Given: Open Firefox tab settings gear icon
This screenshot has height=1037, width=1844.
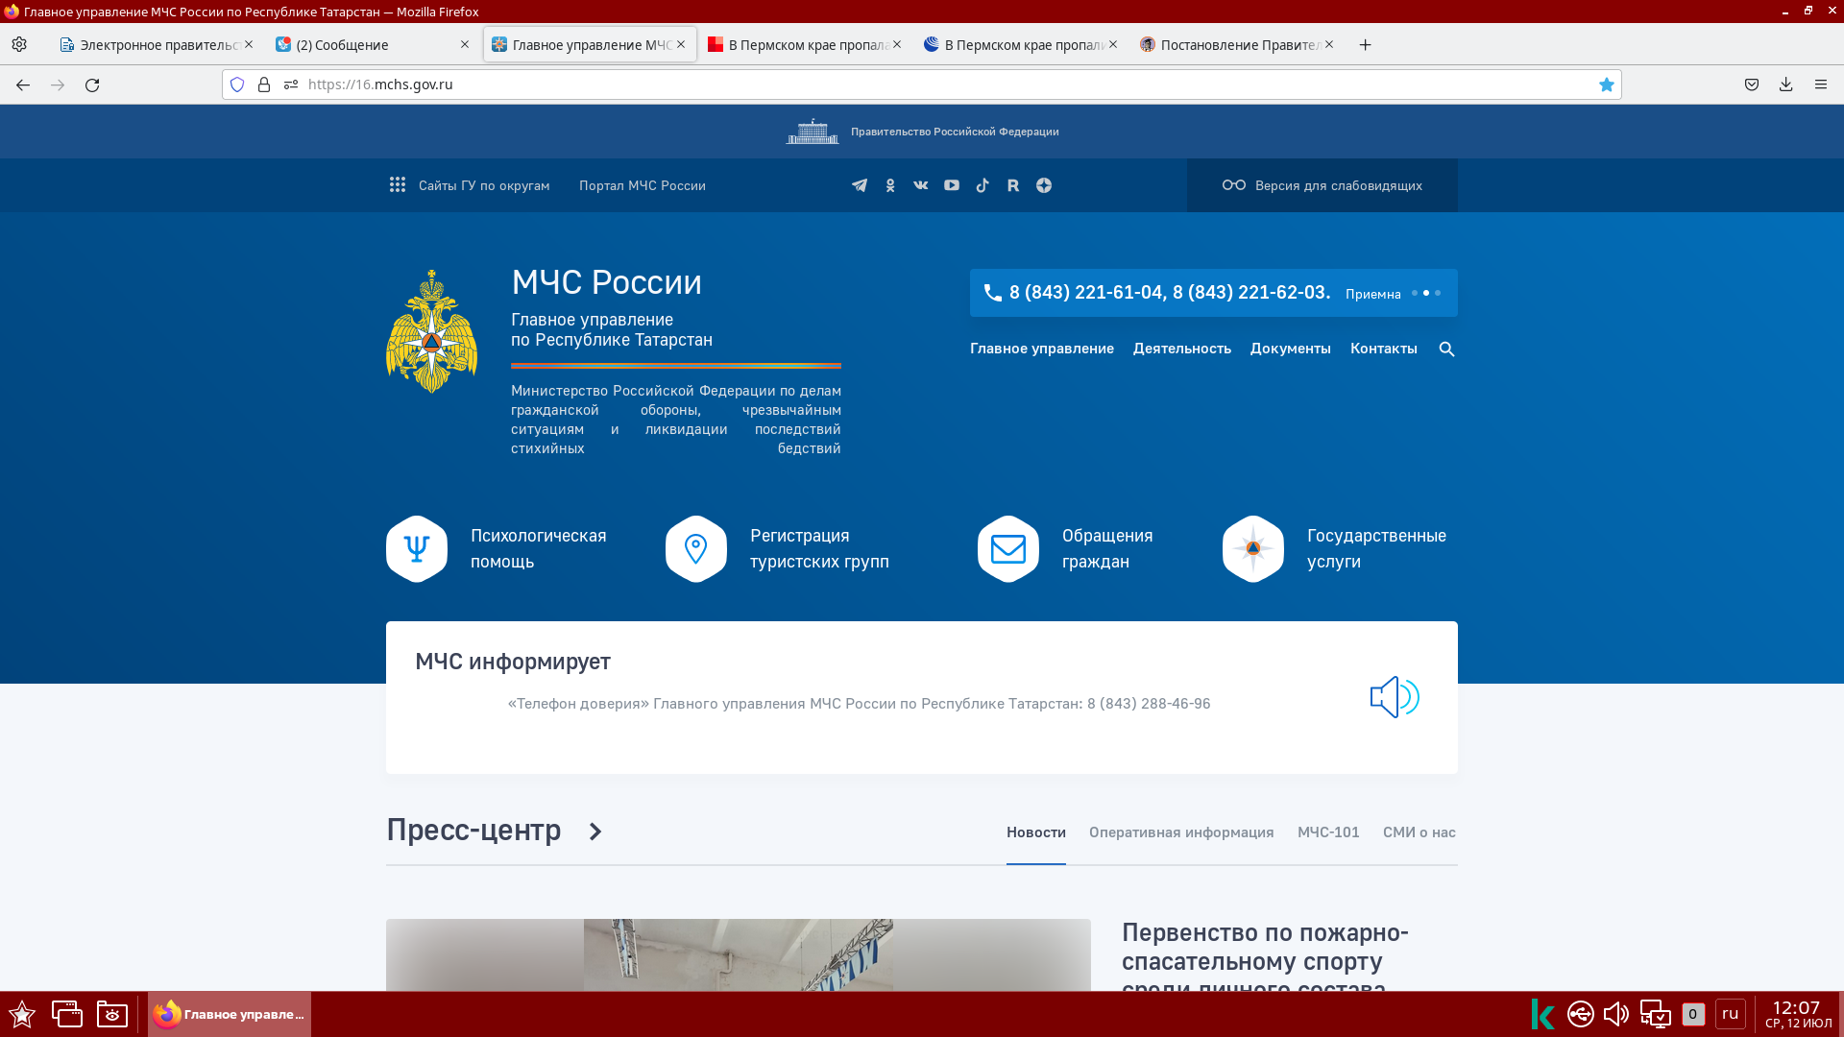Looking at the screenshot, I should pyautogui.click(x=19, y=45).
